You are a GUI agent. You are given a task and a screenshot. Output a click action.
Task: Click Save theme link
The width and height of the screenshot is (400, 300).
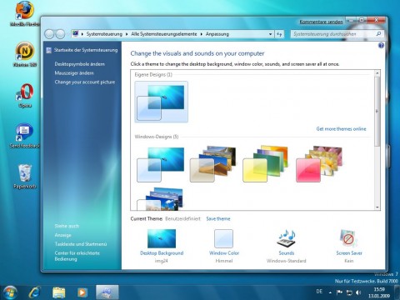[x=218, y=219]
